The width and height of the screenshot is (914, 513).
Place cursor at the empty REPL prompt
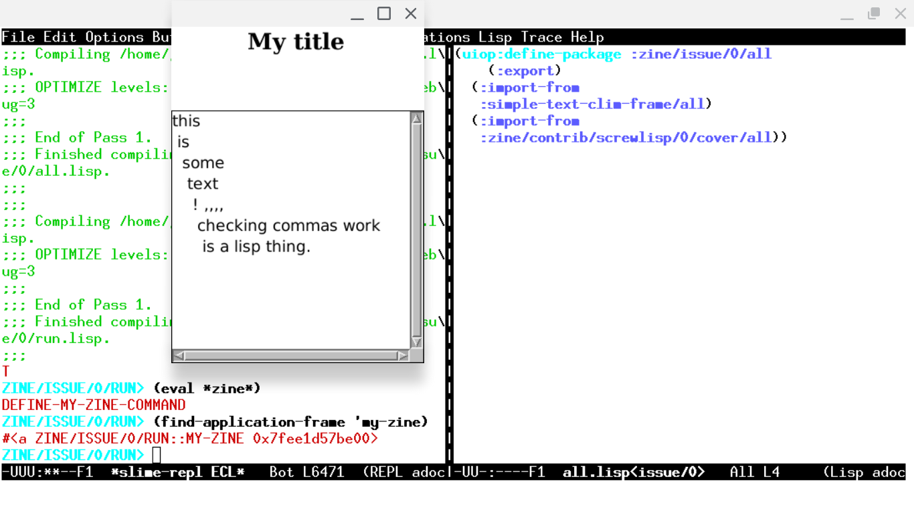(157, 455)
